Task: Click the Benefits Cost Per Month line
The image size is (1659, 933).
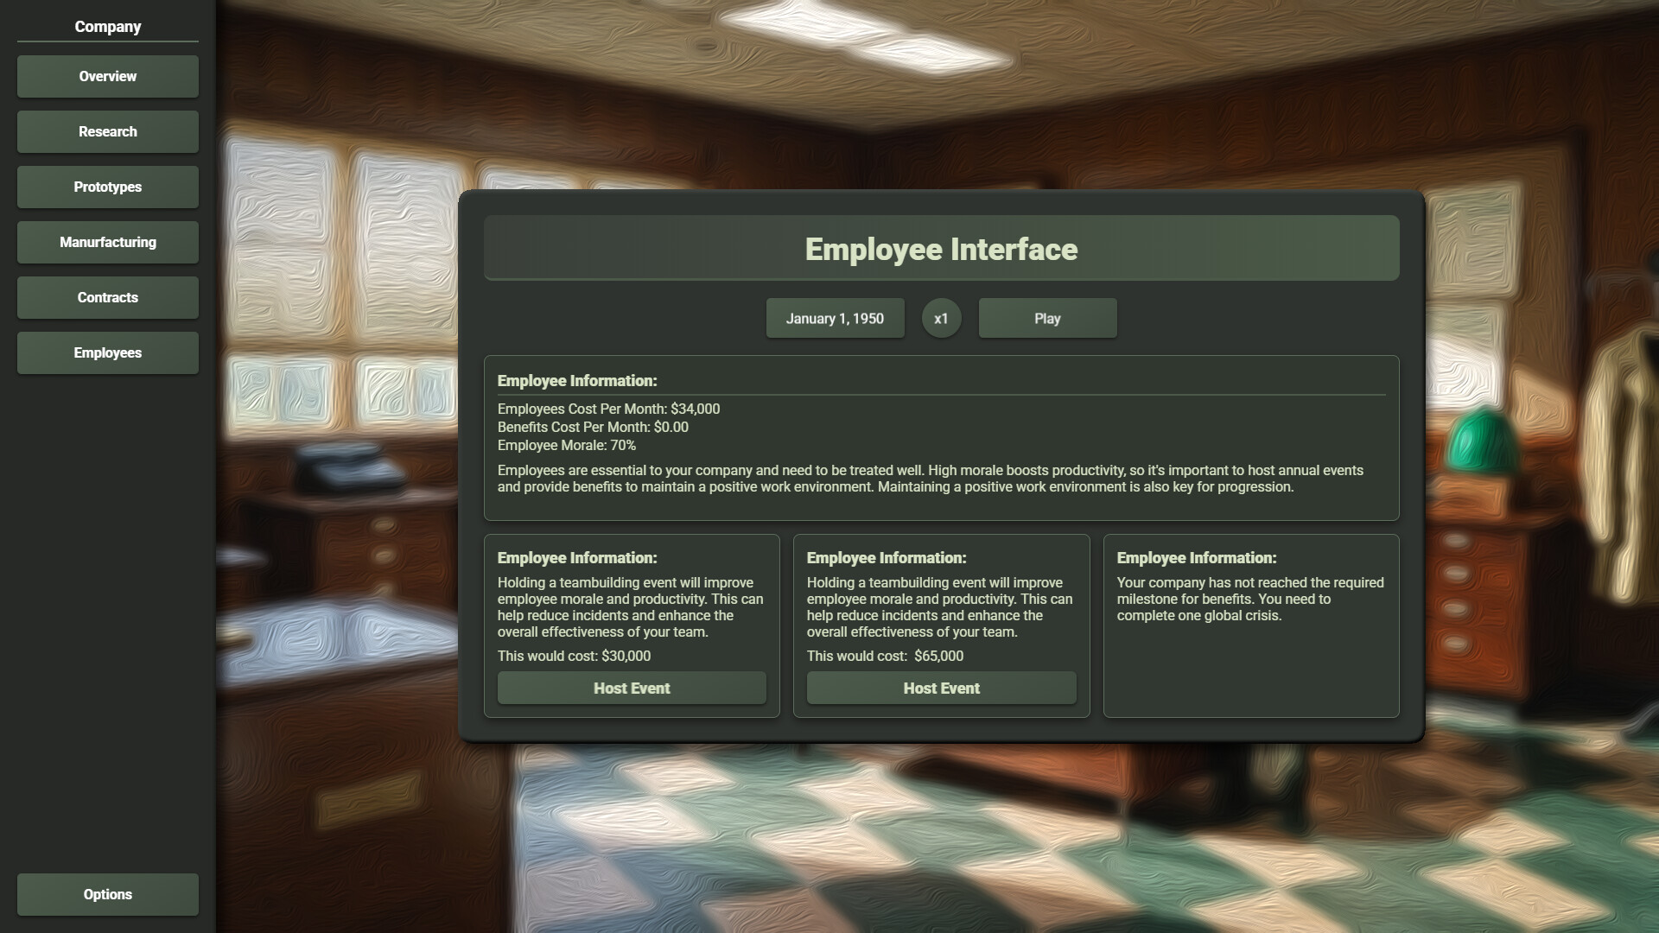Action: (x=593, y=428)
